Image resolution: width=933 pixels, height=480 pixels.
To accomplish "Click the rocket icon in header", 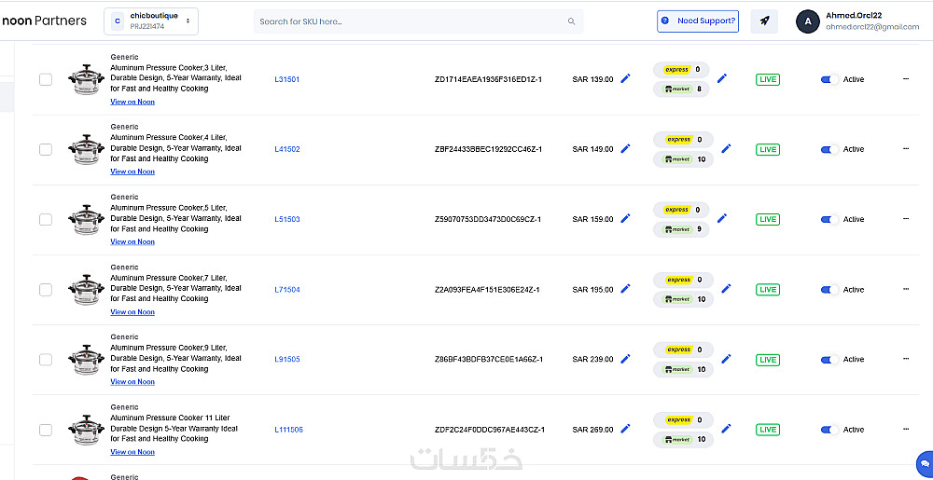I will coord(764,21).
